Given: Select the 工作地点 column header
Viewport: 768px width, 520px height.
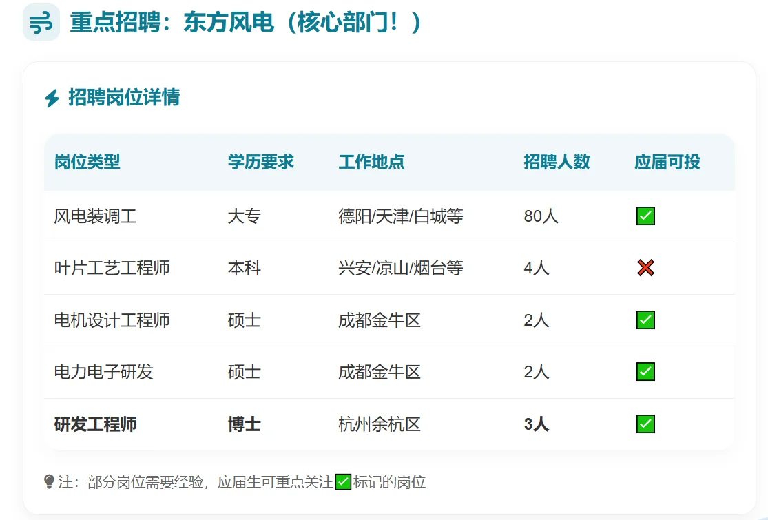Looking at the screenshot, I should tap(371, 162).
